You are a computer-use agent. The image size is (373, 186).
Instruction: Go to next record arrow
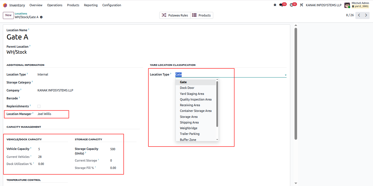[x=366, y=15]
